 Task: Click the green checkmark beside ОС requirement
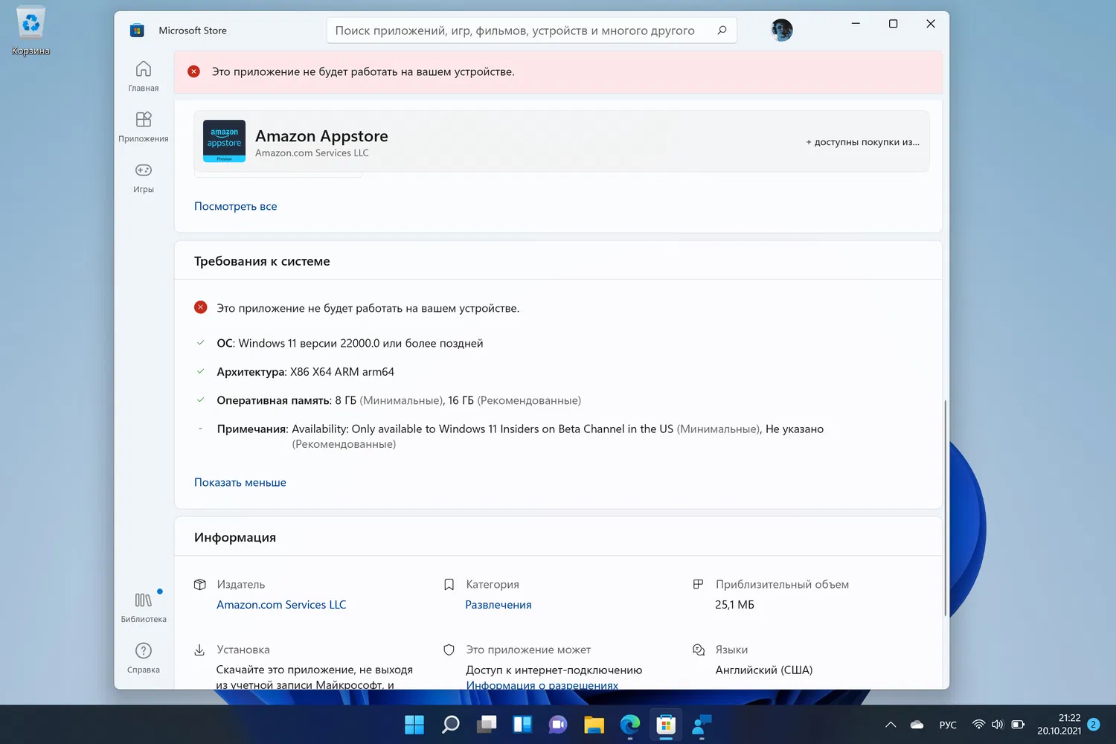(200, 343)
